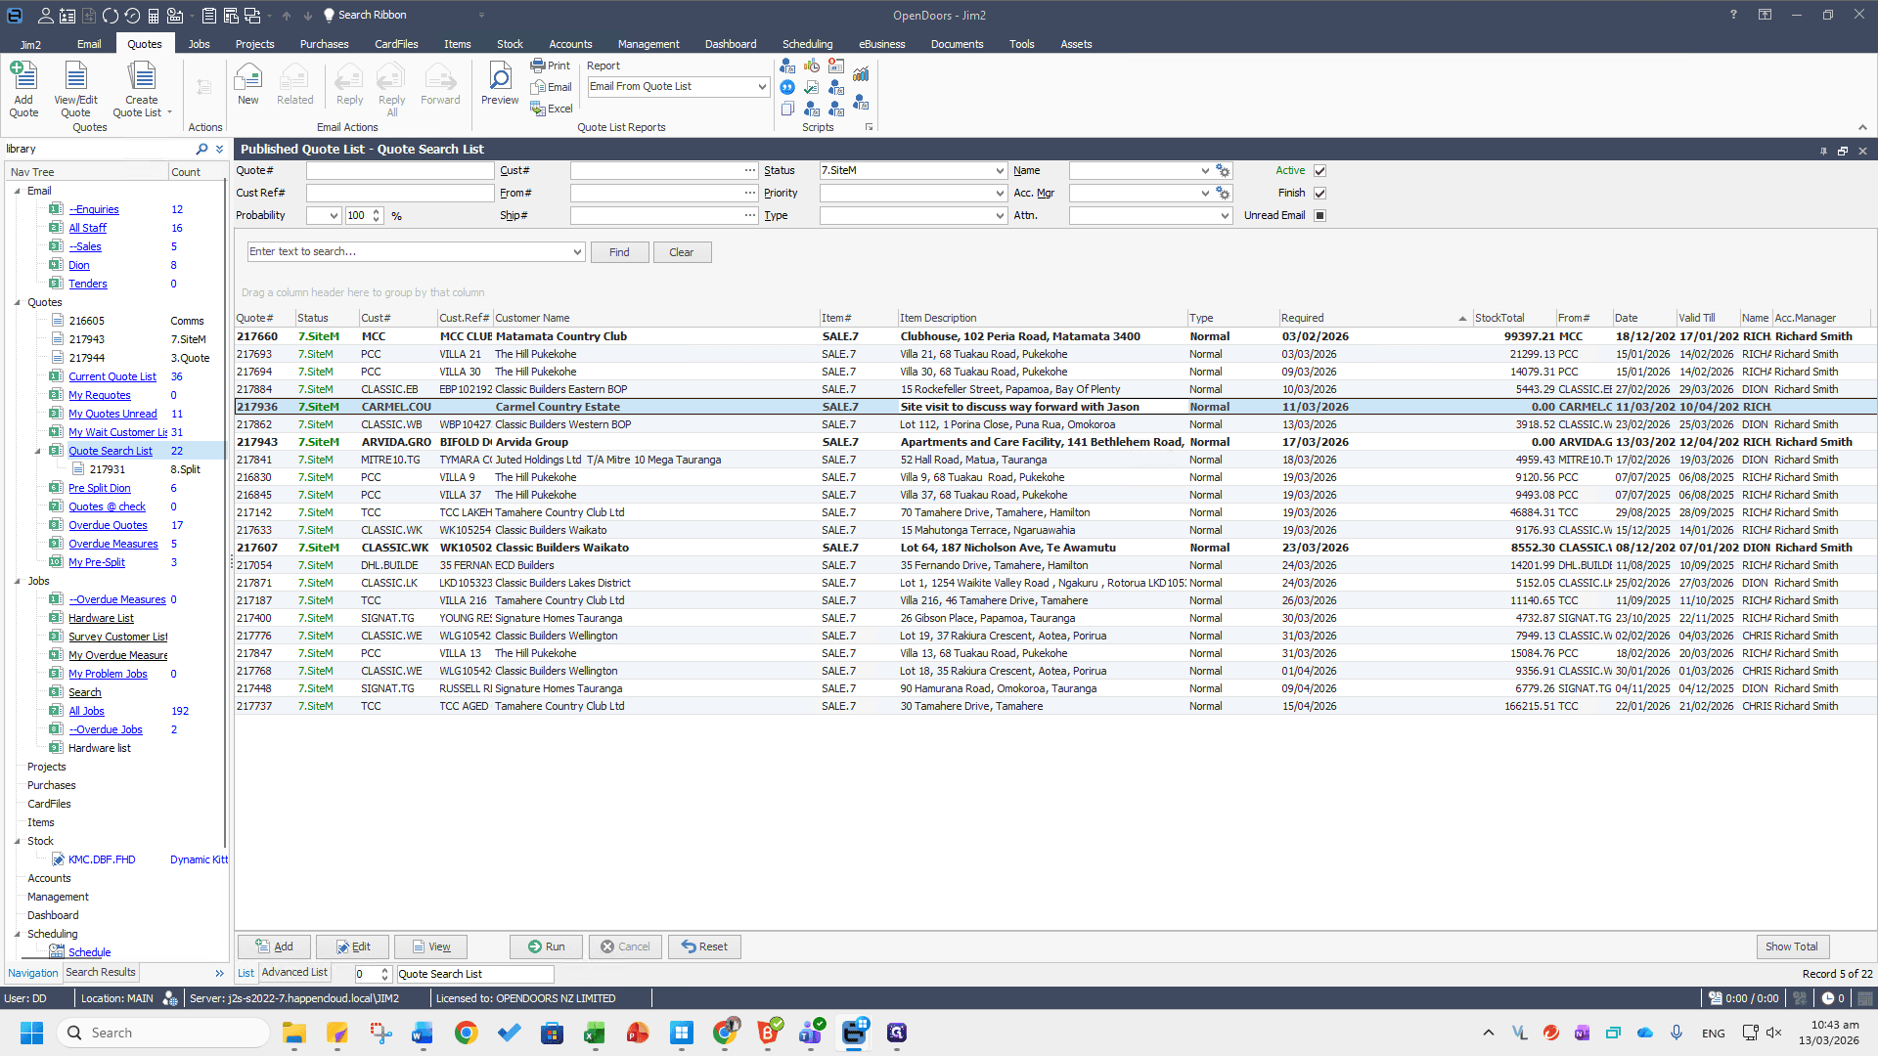Open Microsoft Word from the taskbar
The image size is (1878, 1056).
pos(423,1033)
